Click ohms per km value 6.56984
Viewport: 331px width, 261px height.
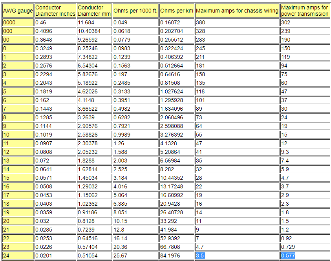point(177,161)
